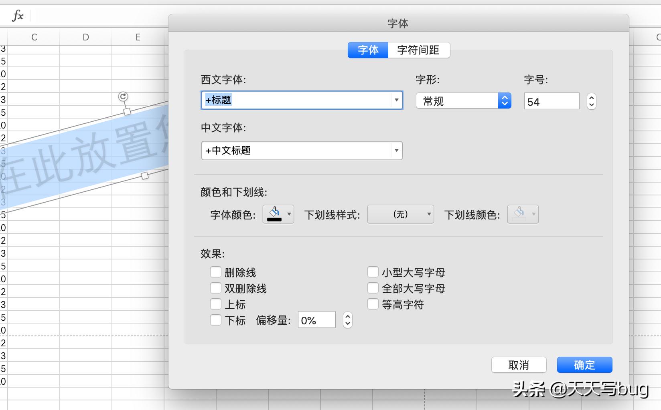Switch to the 字符间距 tab
Screen dimensions: 661x410
point(418,50)
